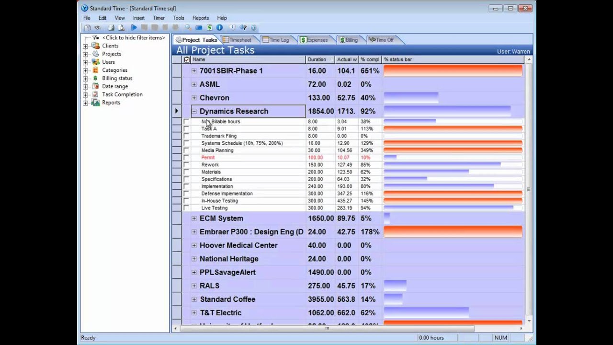Switch to the Time Off tab
Image resolution: width=613 pixels, height=345 pixels.
(384, 40)
